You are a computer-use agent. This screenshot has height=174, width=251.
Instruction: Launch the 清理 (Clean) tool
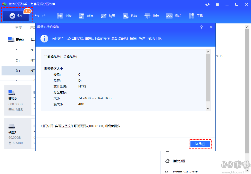tap(108, 16)
